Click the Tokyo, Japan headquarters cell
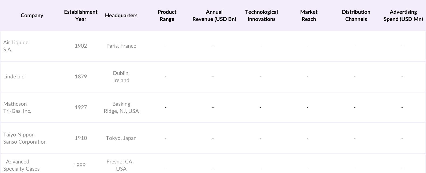The height and width of the screenshot is (173, 426). (121, 138)
